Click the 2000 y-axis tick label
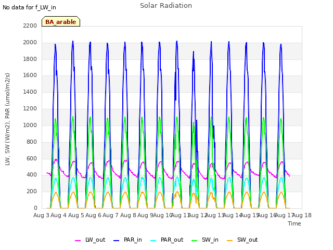This screenshot has height=250, width=333. coord(30,42)
